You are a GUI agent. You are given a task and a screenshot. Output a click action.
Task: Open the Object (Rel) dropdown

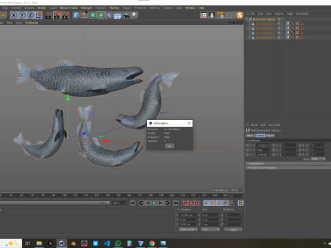coord(188,229)
